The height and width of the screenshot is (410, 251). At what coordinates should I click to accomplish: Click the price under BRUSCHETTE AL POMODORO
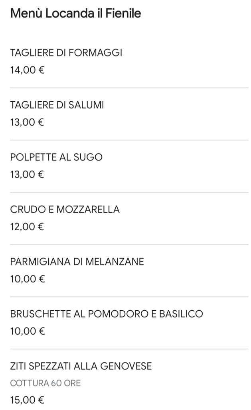pyautogui.click(x=28, y=331)
